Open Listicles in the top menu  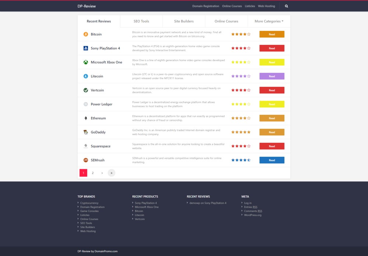250,6
